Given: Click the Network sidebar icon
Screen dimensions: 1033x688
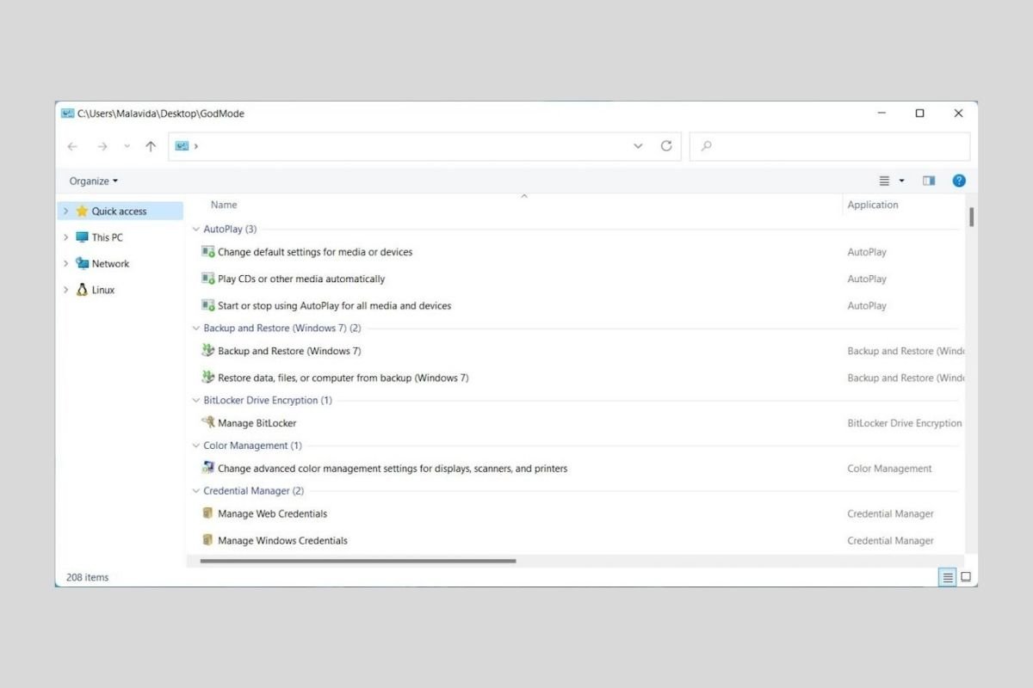Looking at the screenshot, I should click(x=82, y=263).
